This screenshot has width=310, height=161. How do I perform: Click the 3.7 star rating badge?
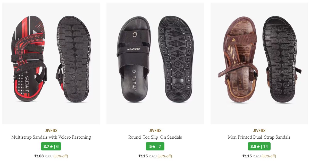coord(51,146)
